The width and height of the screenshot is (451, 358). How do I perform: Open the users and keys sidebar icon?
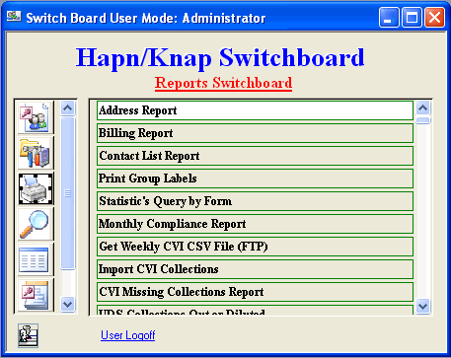36,117
